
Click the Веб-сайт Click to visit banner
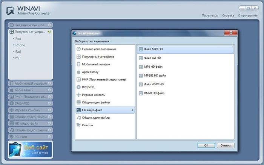[x=30, y=150]
